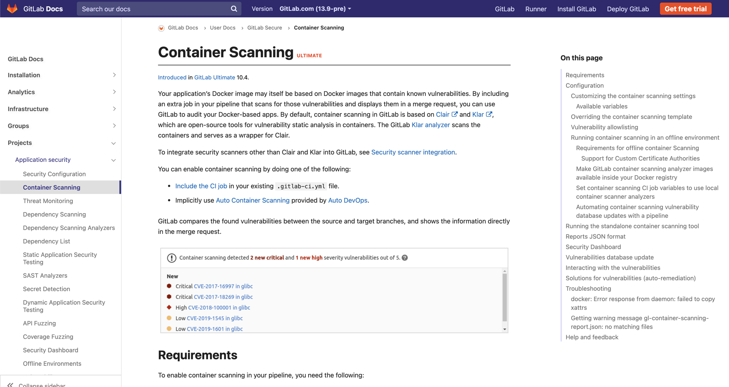Select Dependency Scanning in the sidebar
The height and width of the screenshot is (387, 729).
[x=54, y=214]
